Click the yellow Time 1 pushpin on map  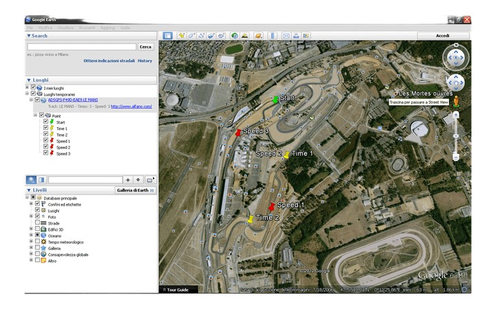pos(287,156)
